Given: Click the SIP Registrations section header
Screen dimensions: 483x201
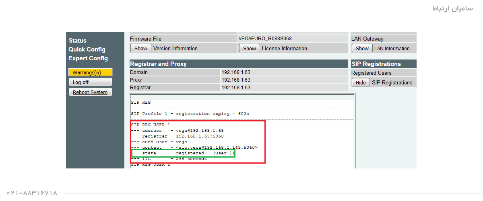Looking at the screenshot, I should (x=376, y=64).
